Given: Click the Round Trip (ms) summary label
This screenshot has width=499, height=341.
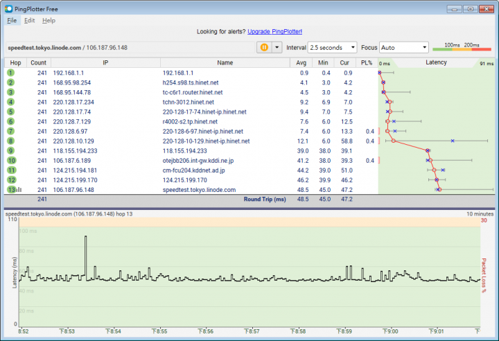Looking at the screenshot, I should 265,200.
